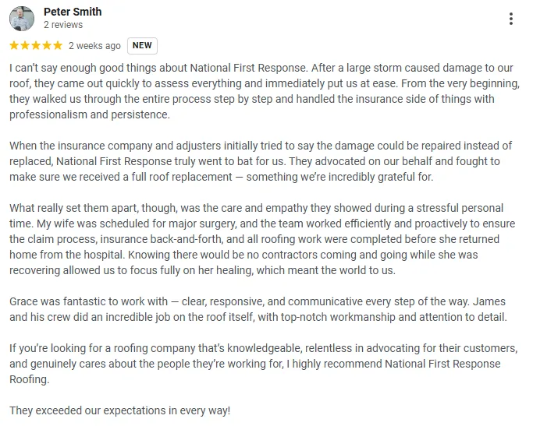Screen dimensions: 533x426
Task: Open Peter Smith's reviewer profile name
Action: (73, 12)
